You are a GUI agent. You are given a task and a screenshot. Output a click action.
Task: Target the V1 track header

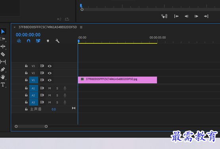(x=33, y=80)
